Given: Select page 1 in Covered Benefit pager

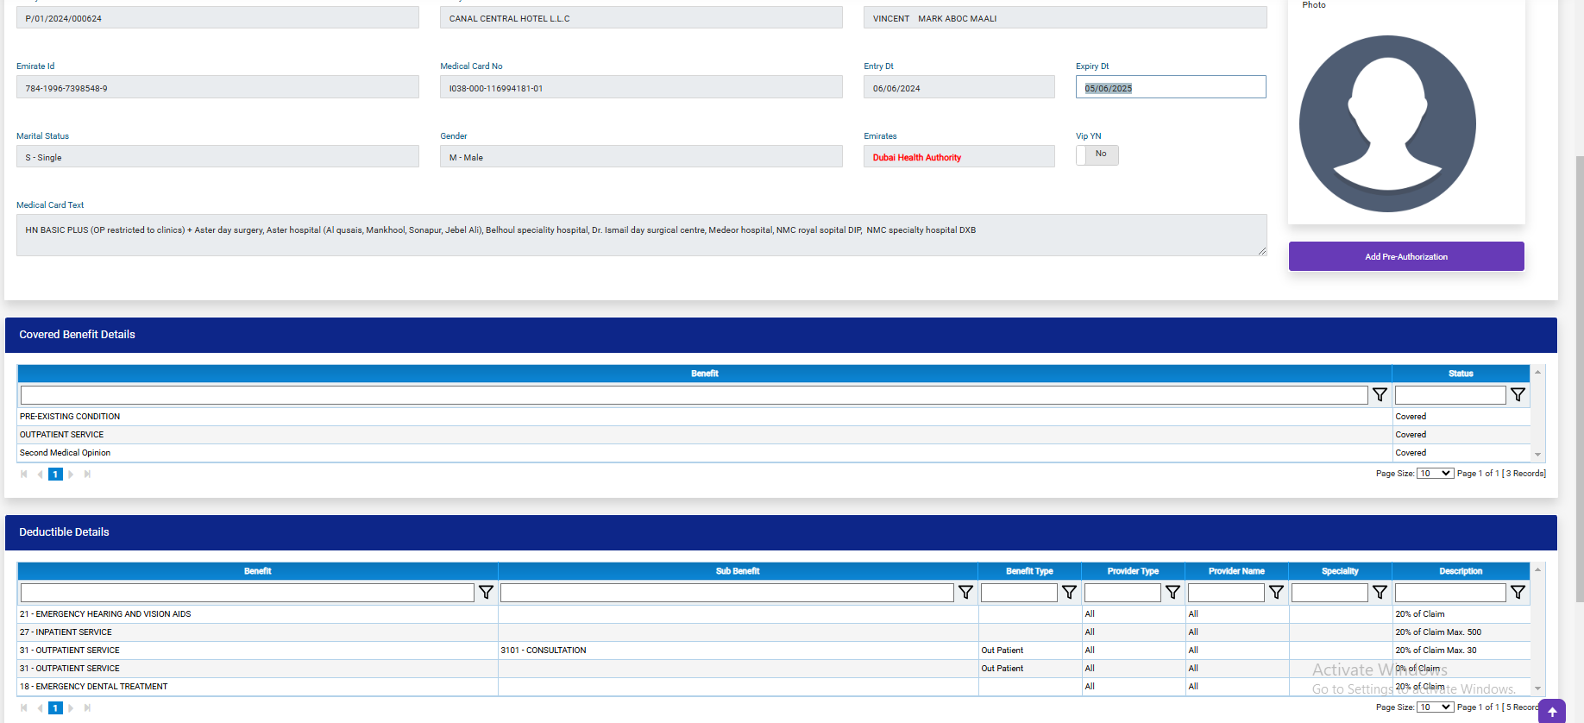Looking at the screenshot, I should [x=55, y=475].
